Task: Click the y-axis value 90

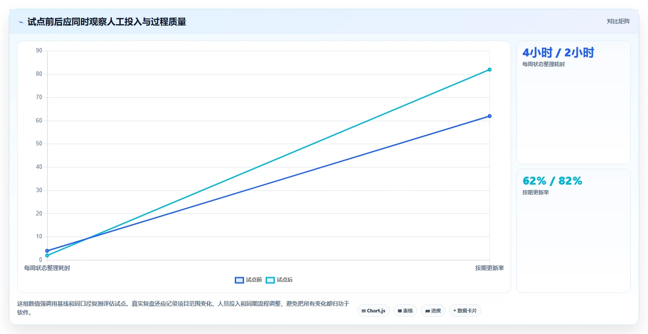Action: click(39, 51)
